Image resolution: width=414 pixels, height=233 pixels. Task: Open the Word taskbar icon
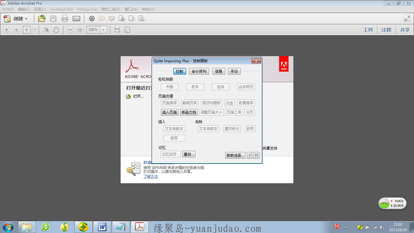point(102,227)
